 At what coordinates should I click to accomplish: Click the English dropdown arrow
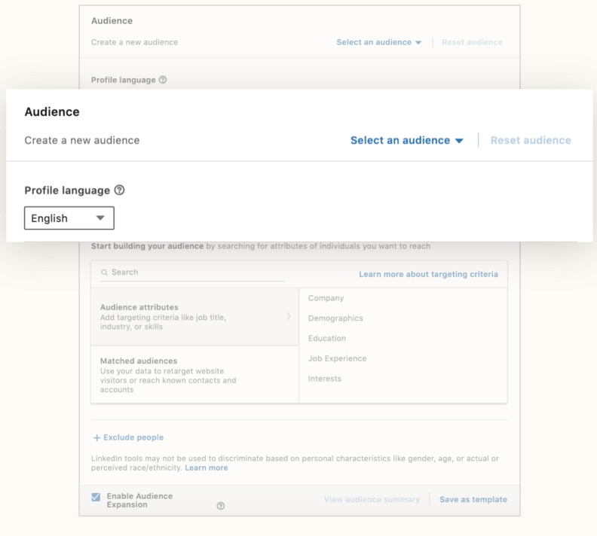tap(100, 218)
